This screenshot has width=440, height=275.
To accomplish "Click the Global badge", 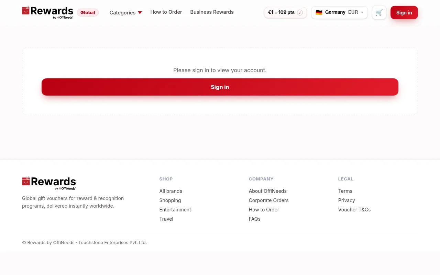I will point(88,13).
